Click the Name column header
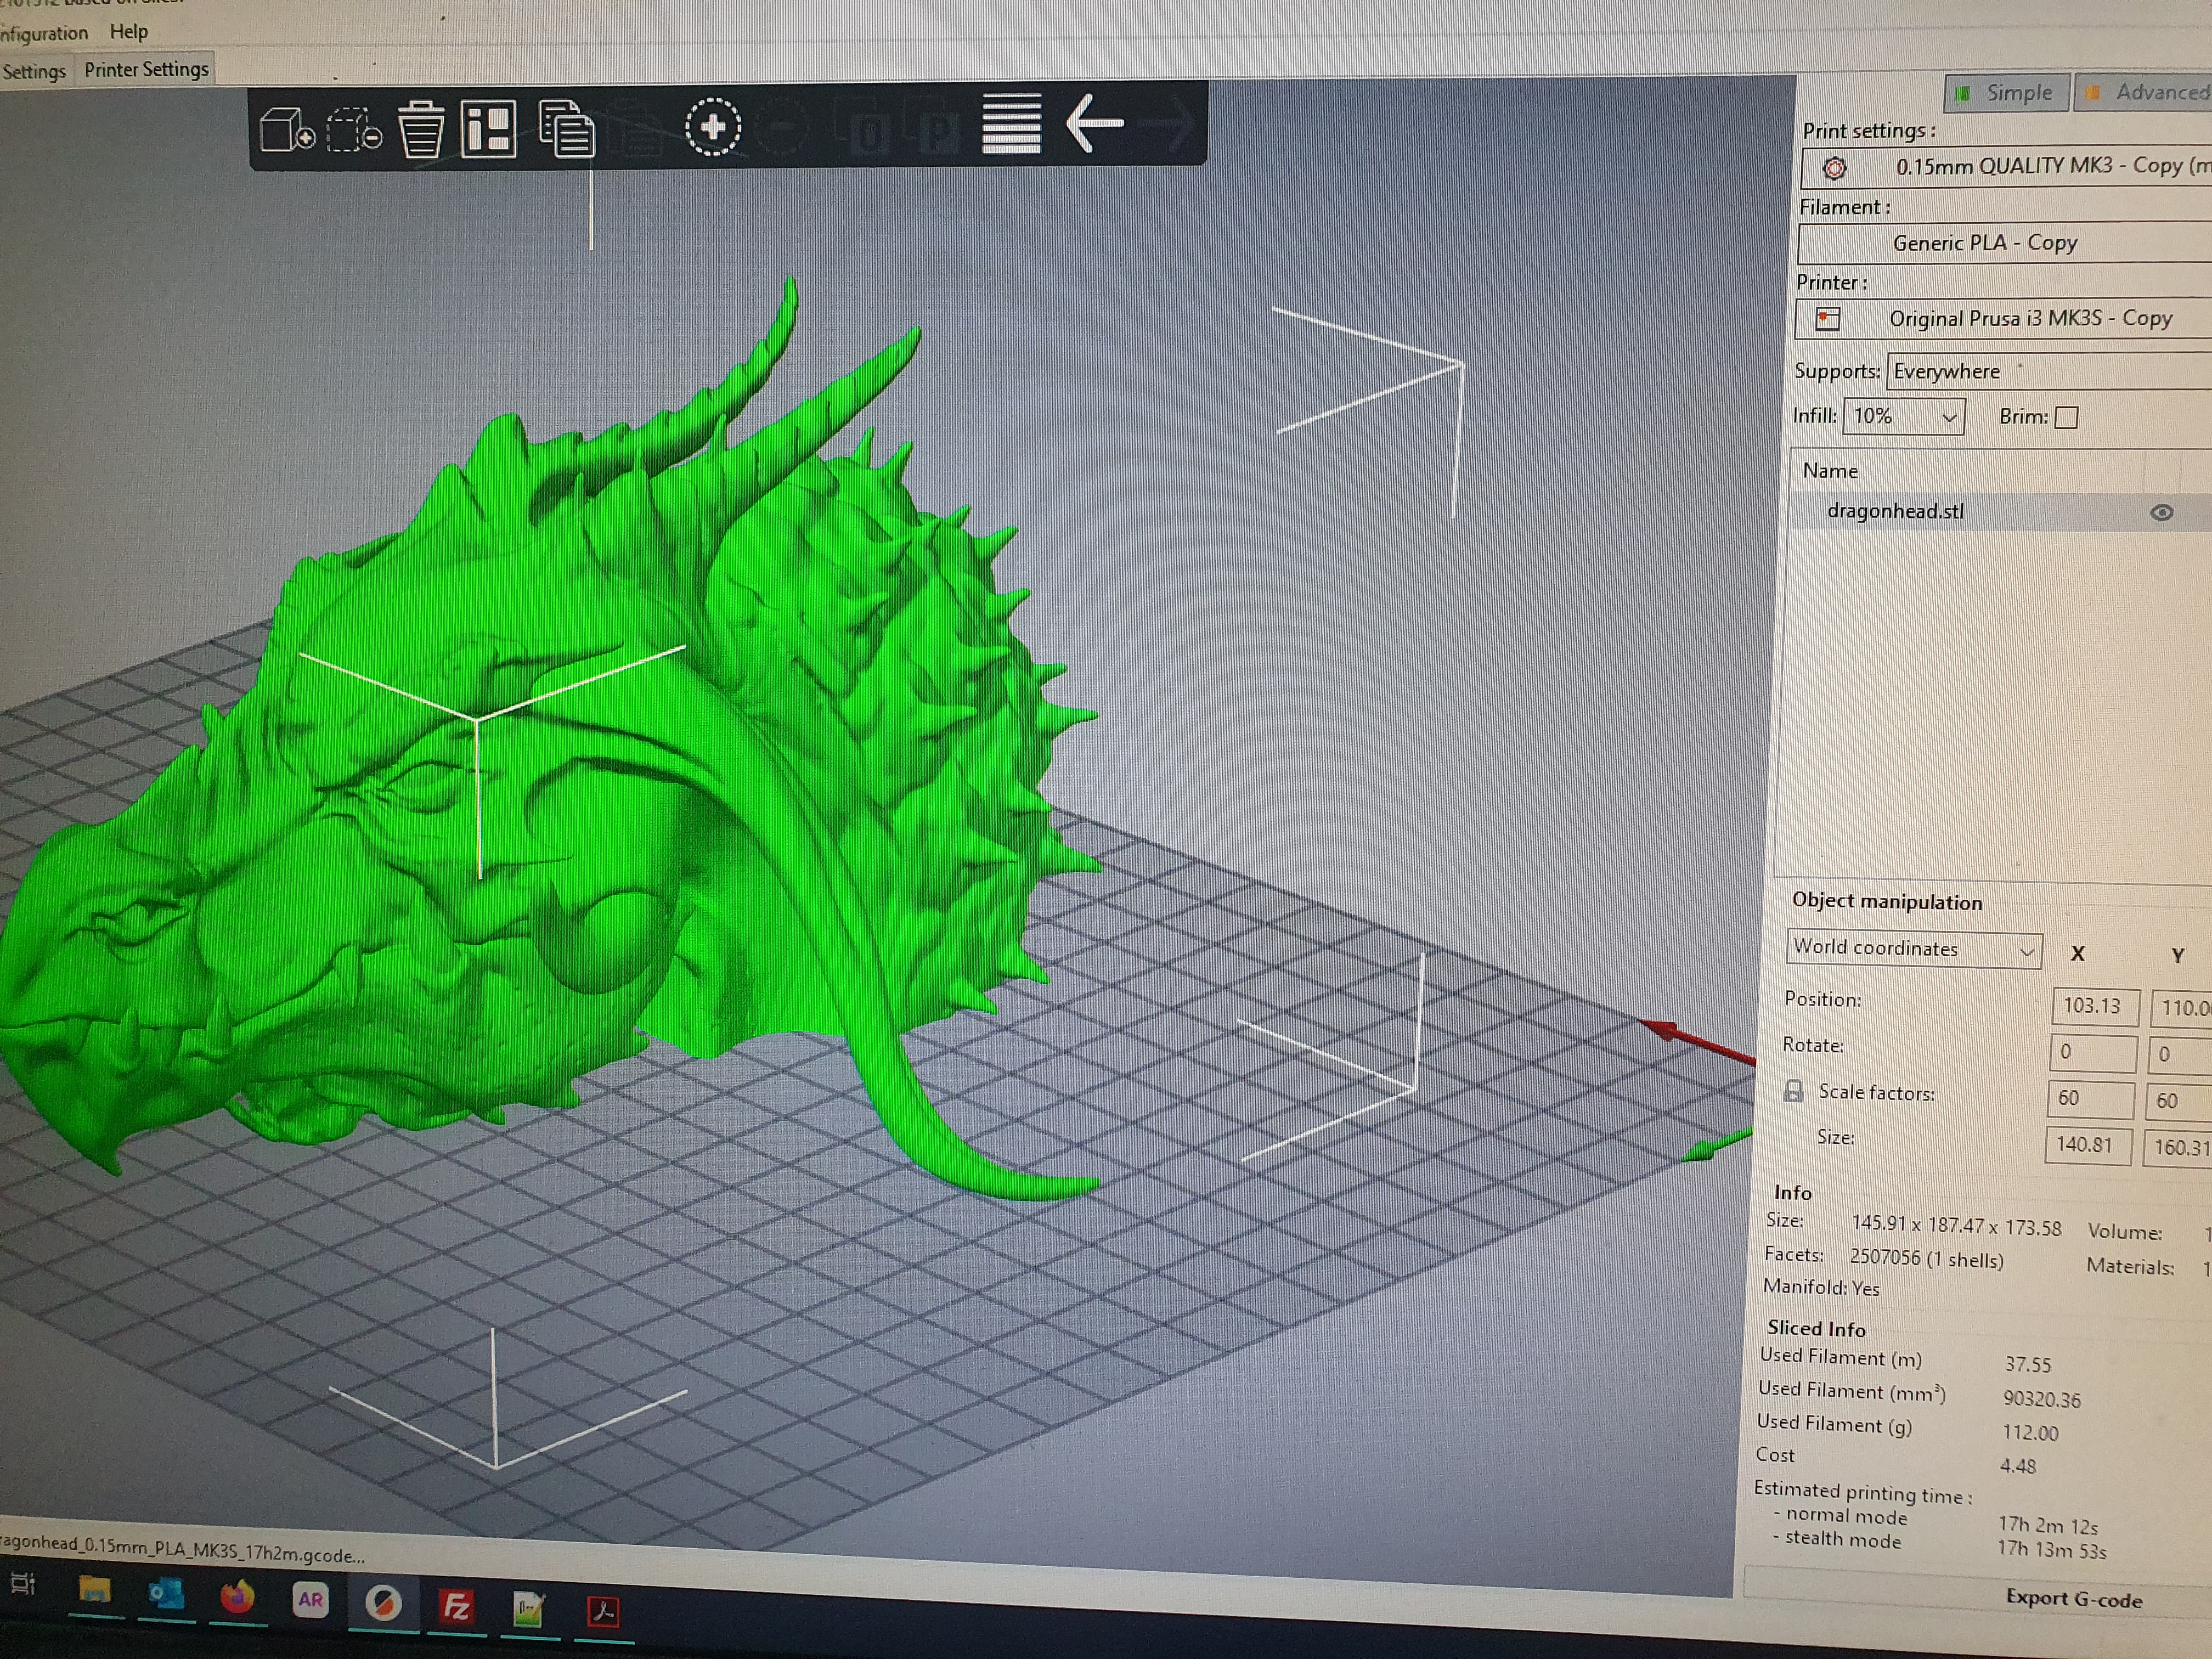The image size is (2212, 1659). pos(1830,471)
